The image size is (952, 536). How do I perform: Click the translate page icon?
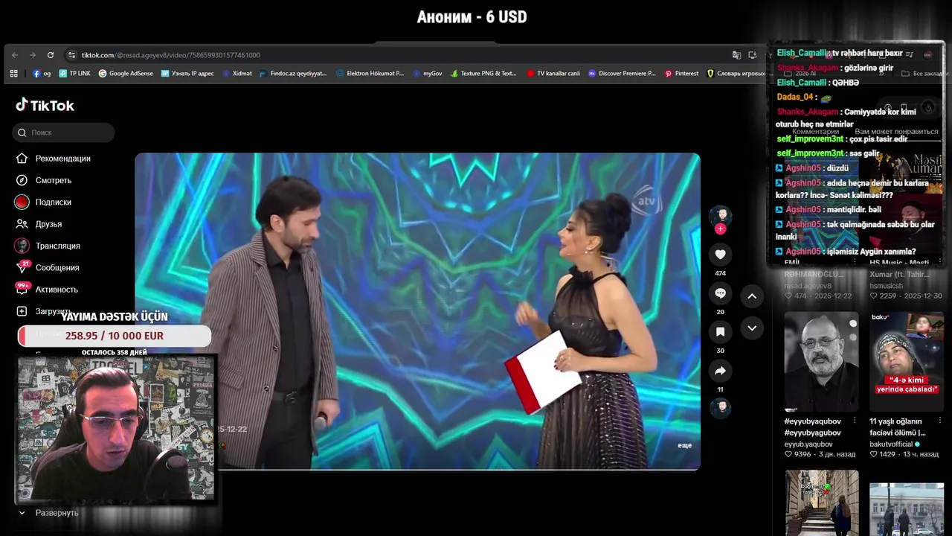click(736, 55)
